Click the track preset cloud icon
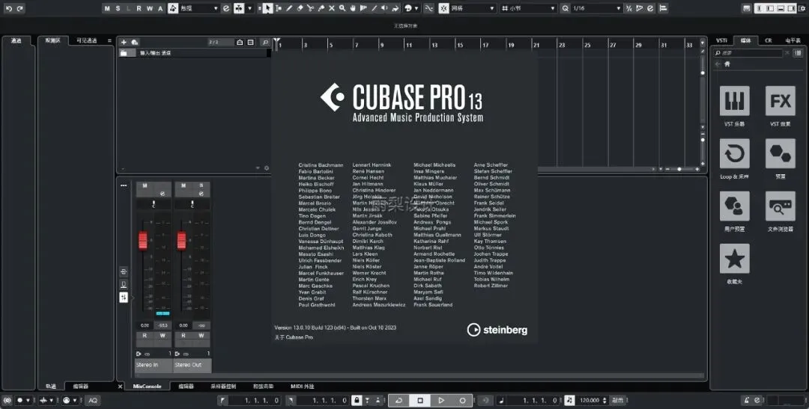 click(x=135, y=42)
